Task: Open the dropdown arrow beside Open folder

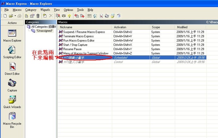Action: [15, 16]
